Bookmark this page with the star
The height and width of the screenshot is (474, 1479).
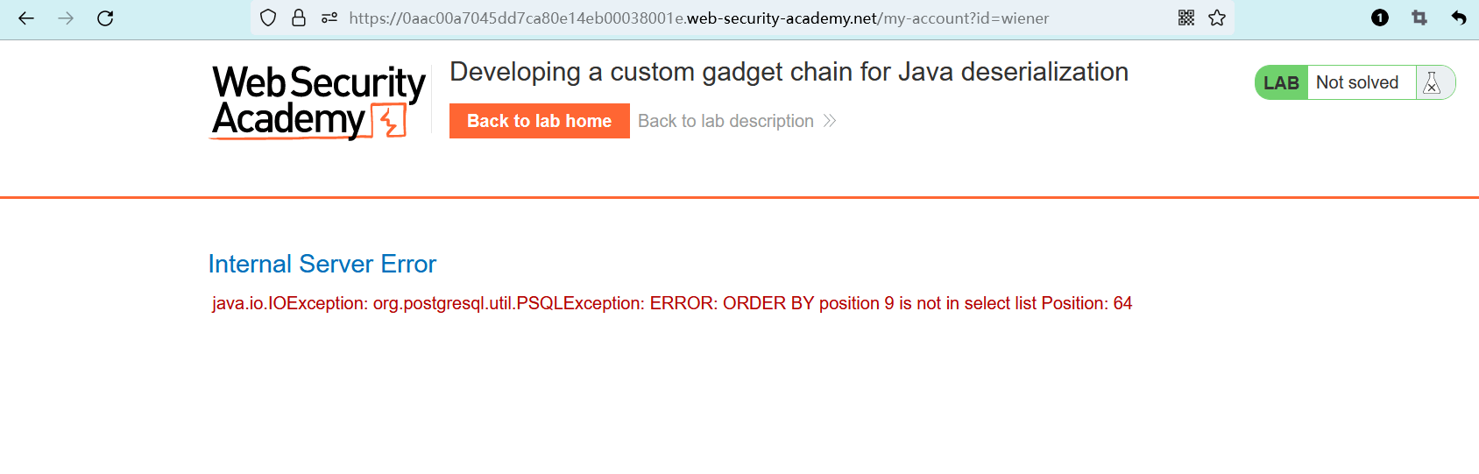click(x=1217, y=18)
